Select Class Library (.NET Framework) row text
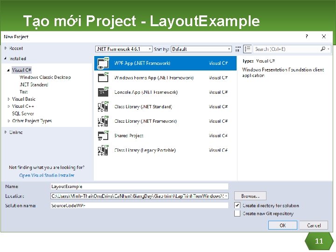336x252 pixels. click(x=146, y=121)
